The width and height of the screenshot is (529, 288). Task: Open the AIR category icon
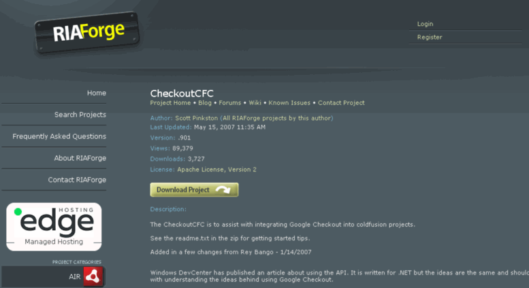click(93, 276)
